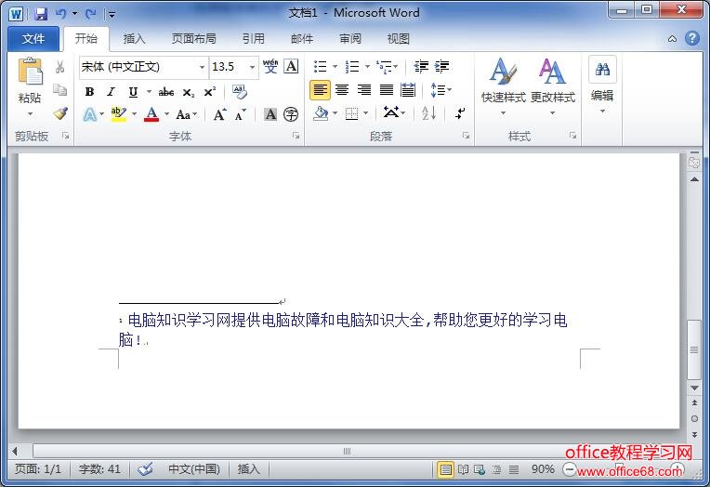The image size is (710, 487).
Task: Switch to Web Layout view
Action: pos(480,469)
